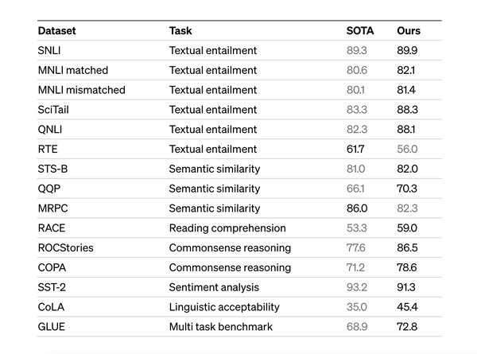The image size is (477, 354).
Task: Click the Multi task benchmark cell
Action: [220, 327]
